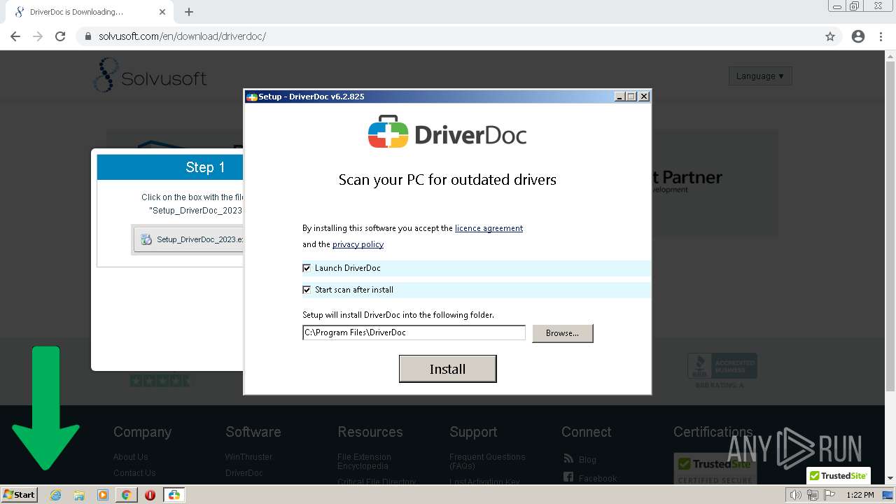Screen dimensions: 896x504
Task: Launch Internet Explorer from the taskbar
Action: click(56, 495)
